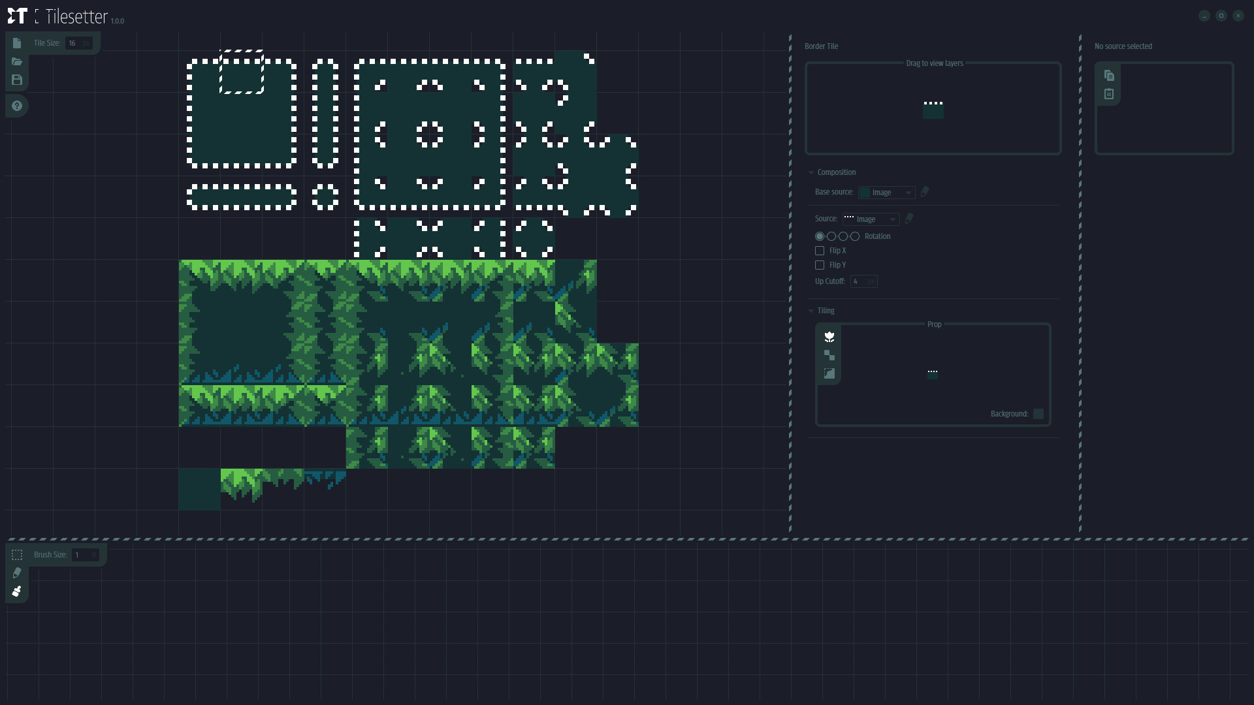Save the current tileset

[17, 80]
